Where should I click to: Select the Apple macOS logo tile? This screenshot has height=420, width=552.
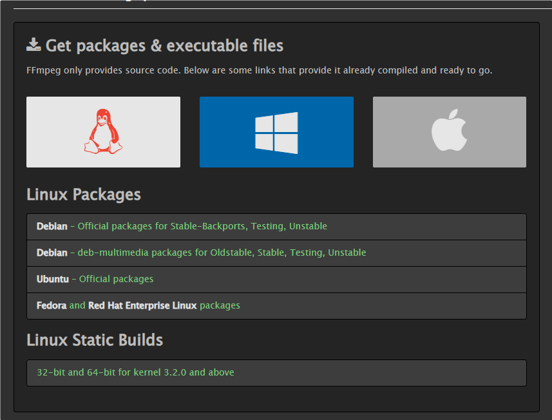(450, 132)
